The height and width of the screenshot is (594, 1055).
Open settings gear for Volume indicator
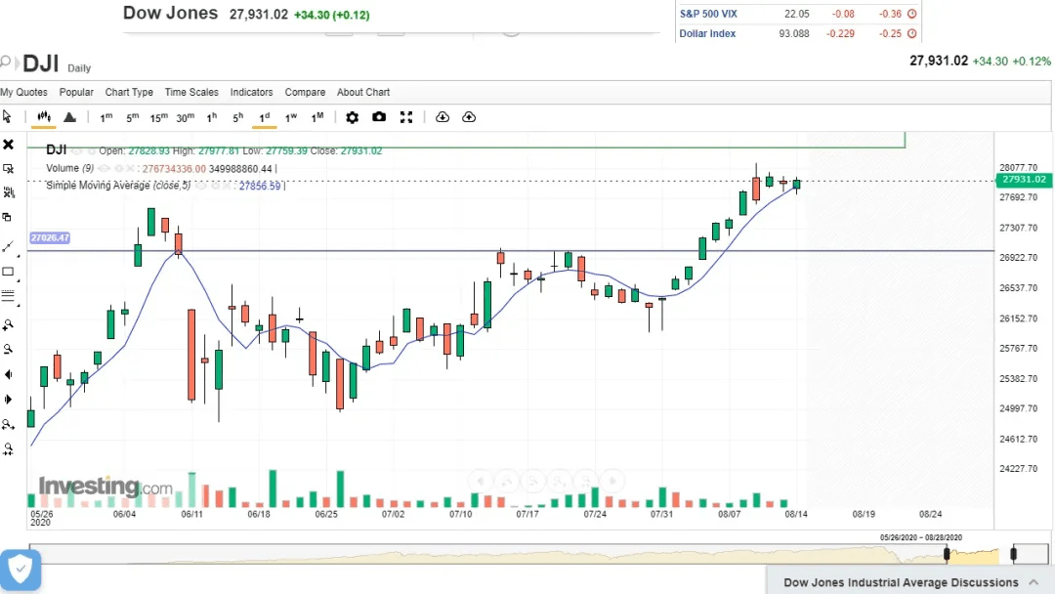tap(118, 168)
